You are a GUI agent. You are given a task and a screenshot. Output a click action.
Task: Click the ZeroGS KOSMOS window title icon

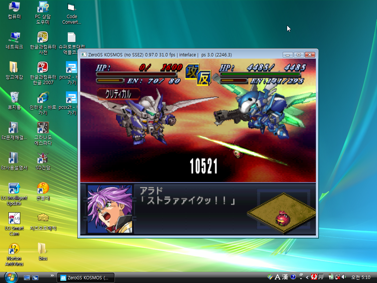click(84, 55)
